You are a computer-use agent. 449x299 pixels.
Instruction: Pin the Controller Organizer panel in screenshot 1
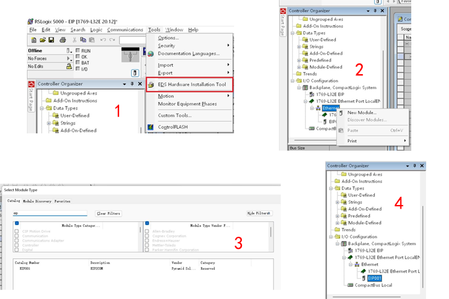pos(133,84)
